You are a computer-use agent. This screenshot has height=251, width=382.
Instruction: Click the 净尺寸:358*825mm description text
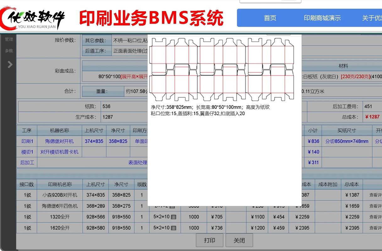tap(171, 107)
